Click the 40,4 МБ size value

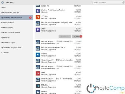click(x=78, y=22)
